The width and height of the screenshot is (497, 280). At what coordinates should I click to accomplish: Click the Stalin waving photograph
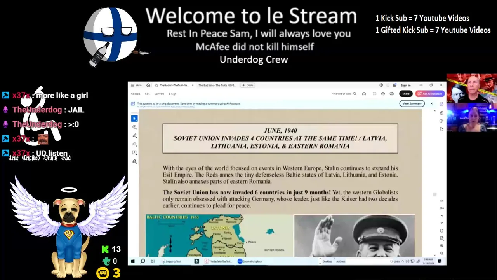354,235
